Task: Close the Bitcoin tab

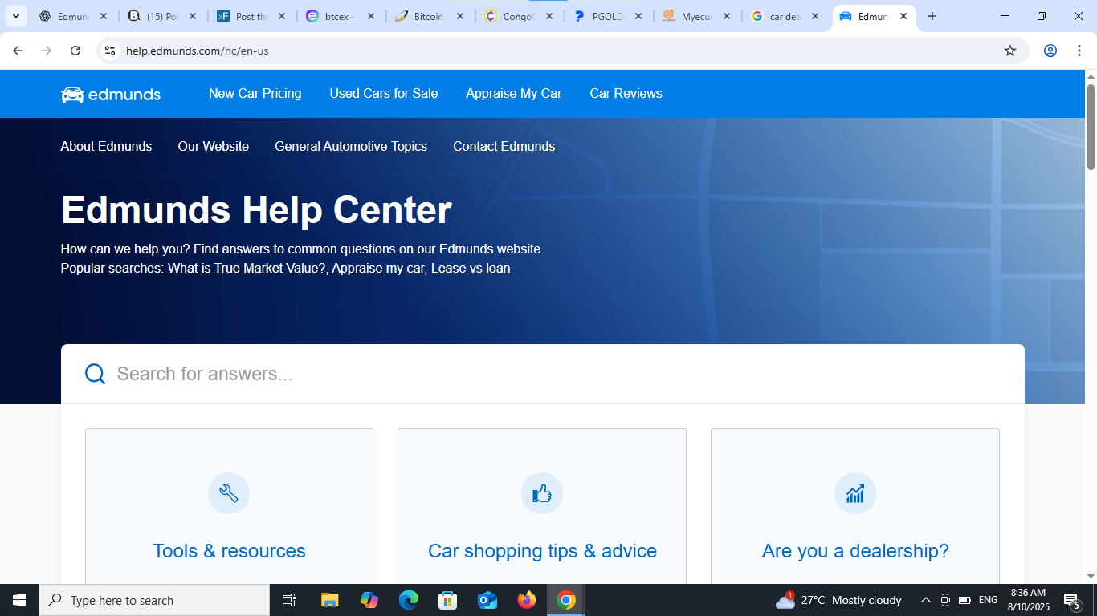Action: pos(459,16)
